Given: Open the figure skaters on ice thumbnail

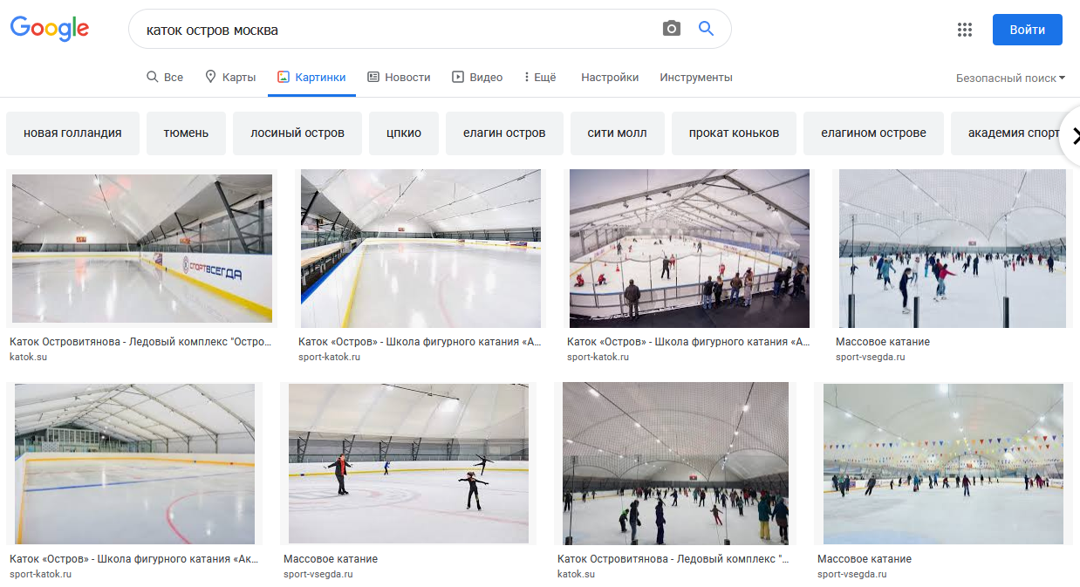Looking at the screenshot, I should (408, 463).
